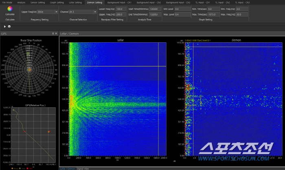Click the red marker on GPS track

(24, 131)
